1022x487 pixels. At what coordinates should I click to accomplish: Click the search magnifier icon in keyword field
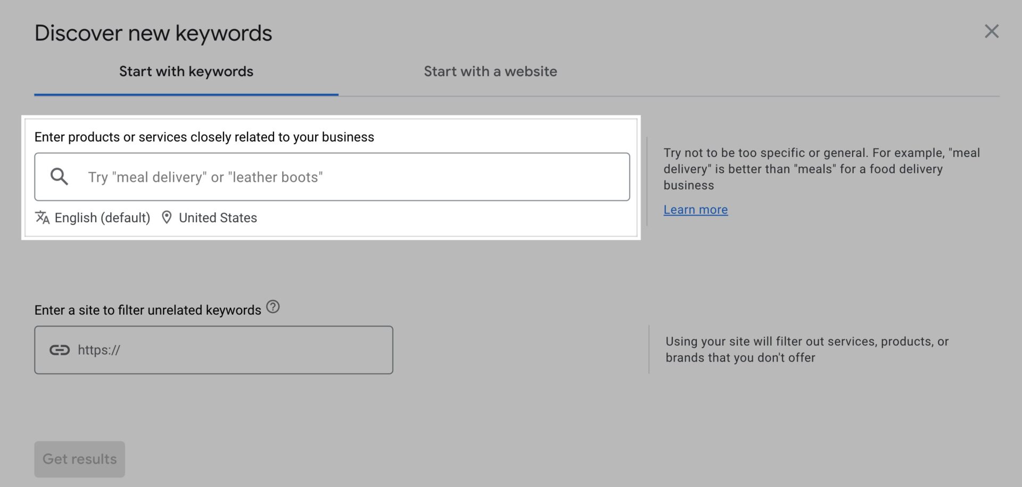59,176
